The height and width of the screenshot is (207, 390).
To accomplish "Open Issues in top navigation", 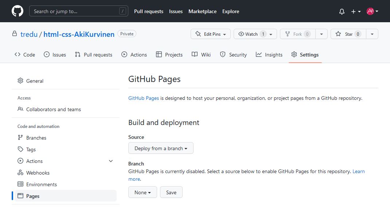I will (176, 11).
